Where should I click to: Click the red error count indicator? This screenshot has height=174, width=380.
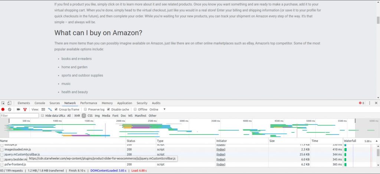click(361, 103)
